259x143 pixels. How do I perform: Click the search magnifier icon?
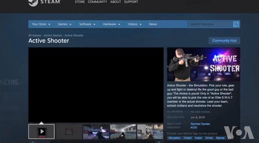[x=236, y=24]
